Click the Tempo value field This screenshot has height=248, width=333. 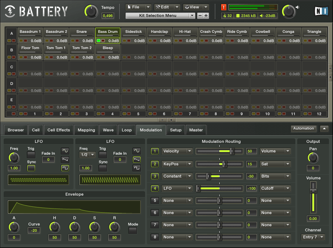108,16
